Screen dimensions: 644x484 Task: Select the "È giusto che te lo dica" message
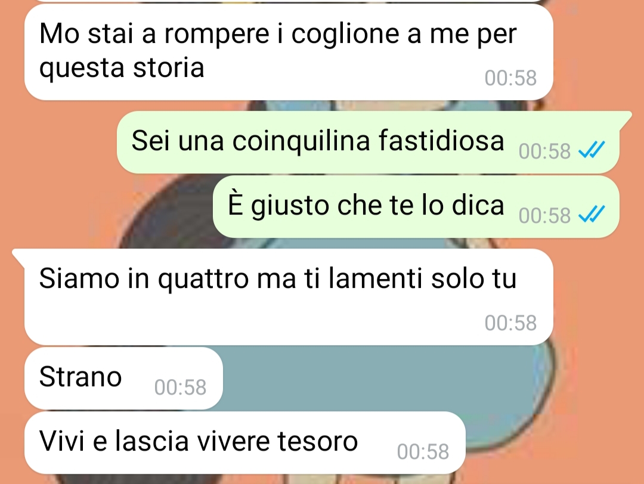(366, 205)
